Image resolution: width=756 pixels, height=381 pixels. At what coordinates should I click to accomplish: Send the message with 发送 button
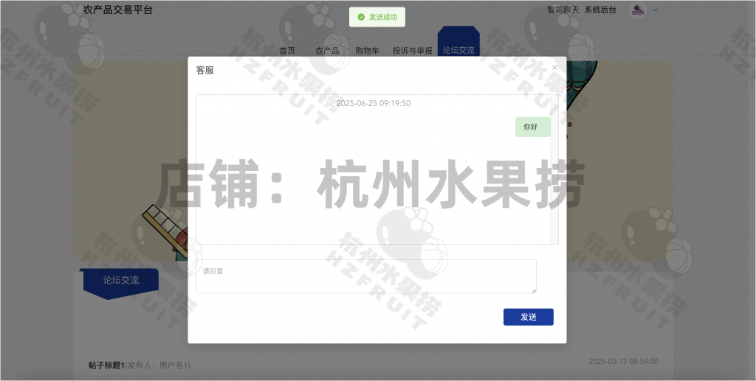click(x=529, y=317)
